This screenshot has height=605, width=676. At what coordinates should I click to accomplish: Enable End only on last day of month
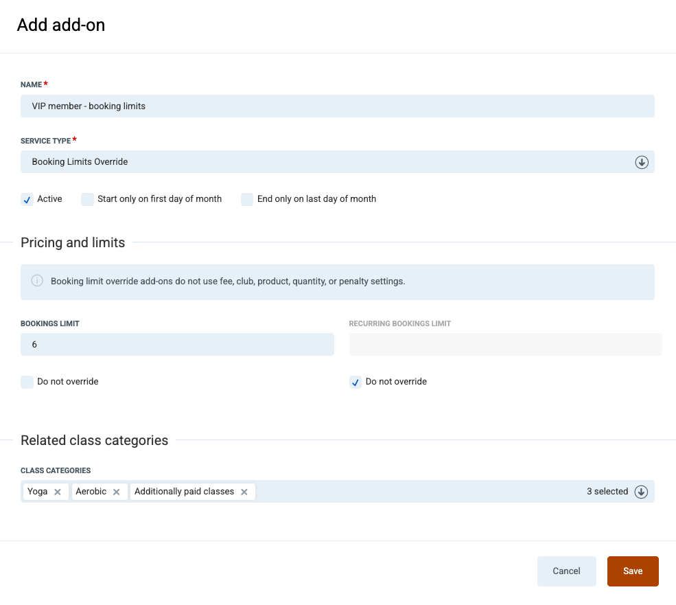(x=247, y=199)
